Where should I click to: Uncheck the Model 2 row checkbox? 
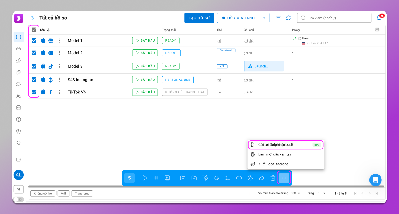pos(34,53)
